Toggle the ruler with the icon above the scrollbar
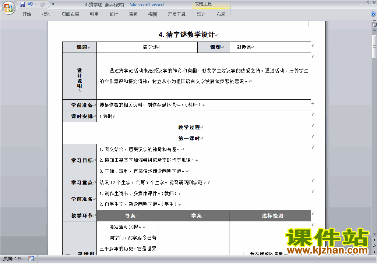Viewport: 377px width, 264px height. [374, 24]
